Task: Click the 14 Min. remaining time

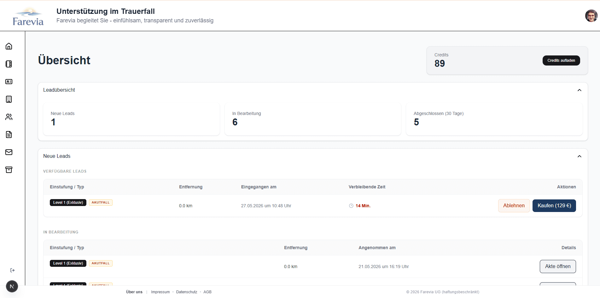Action: (363, 206)
